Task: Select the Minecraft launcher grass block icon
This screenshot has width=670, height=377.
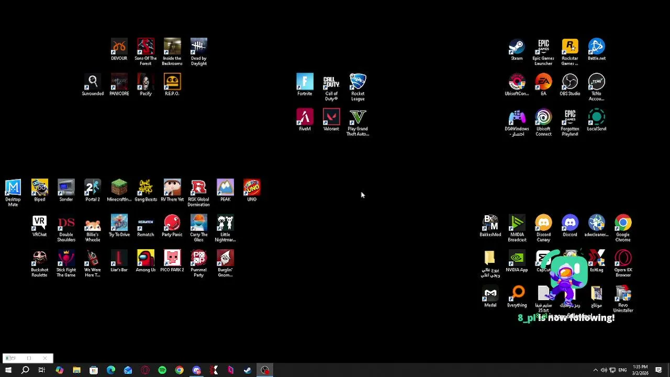Action: 119,191
